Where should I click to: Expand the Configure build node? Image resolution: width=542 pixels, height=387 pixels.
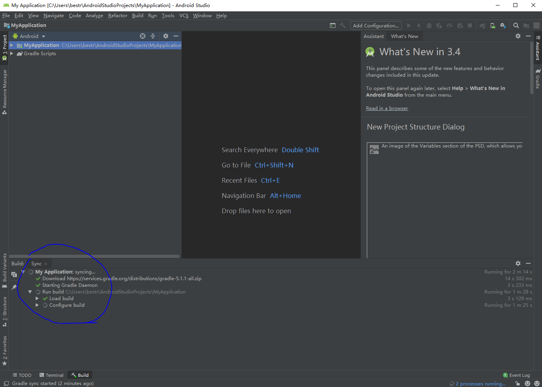(x=37, y=305)
